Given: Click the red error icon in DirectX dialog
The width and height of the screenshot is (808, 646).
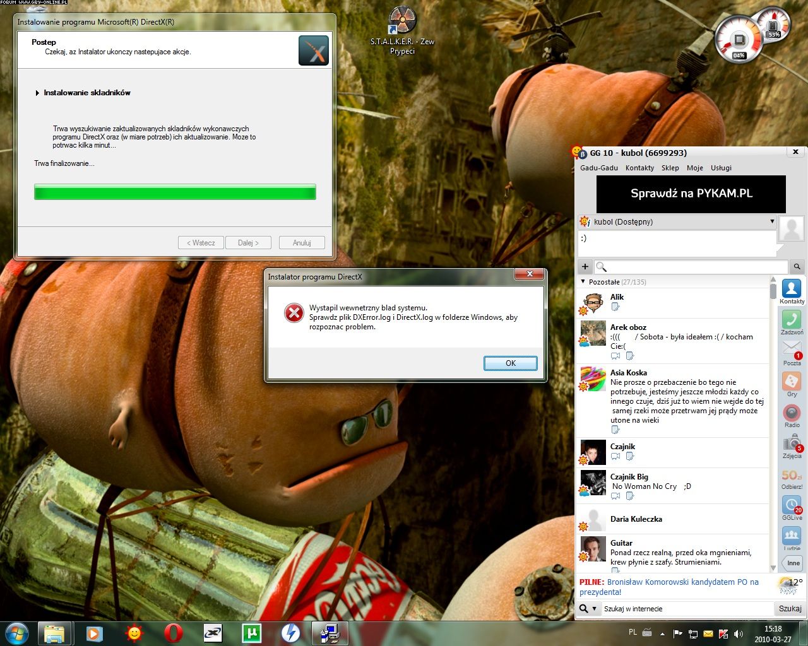Looking at the screenshot, I should coord(294,313).
